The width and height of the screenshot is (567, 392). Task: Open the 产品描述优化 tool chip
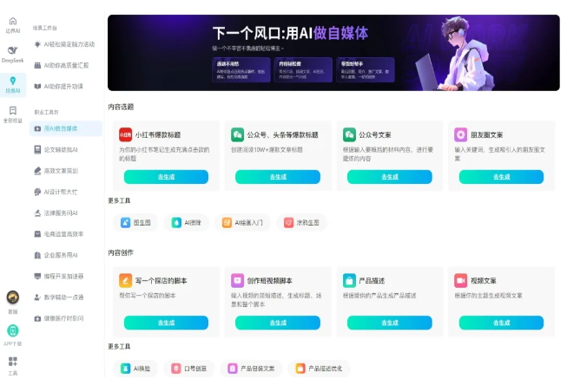tap(319, 369)
